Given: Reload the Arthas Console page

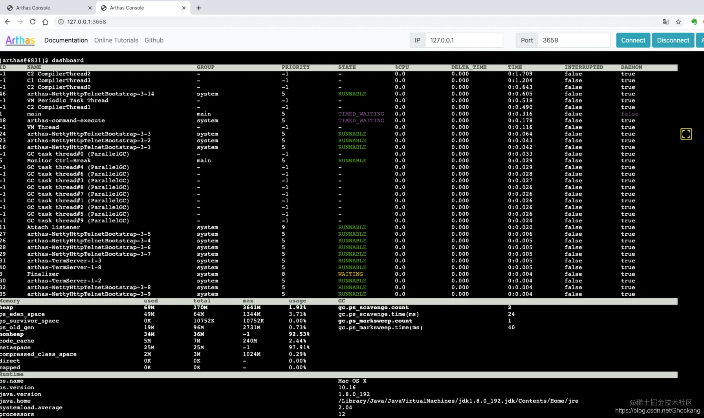Looking at the screenshot, I should coord(33,22).
